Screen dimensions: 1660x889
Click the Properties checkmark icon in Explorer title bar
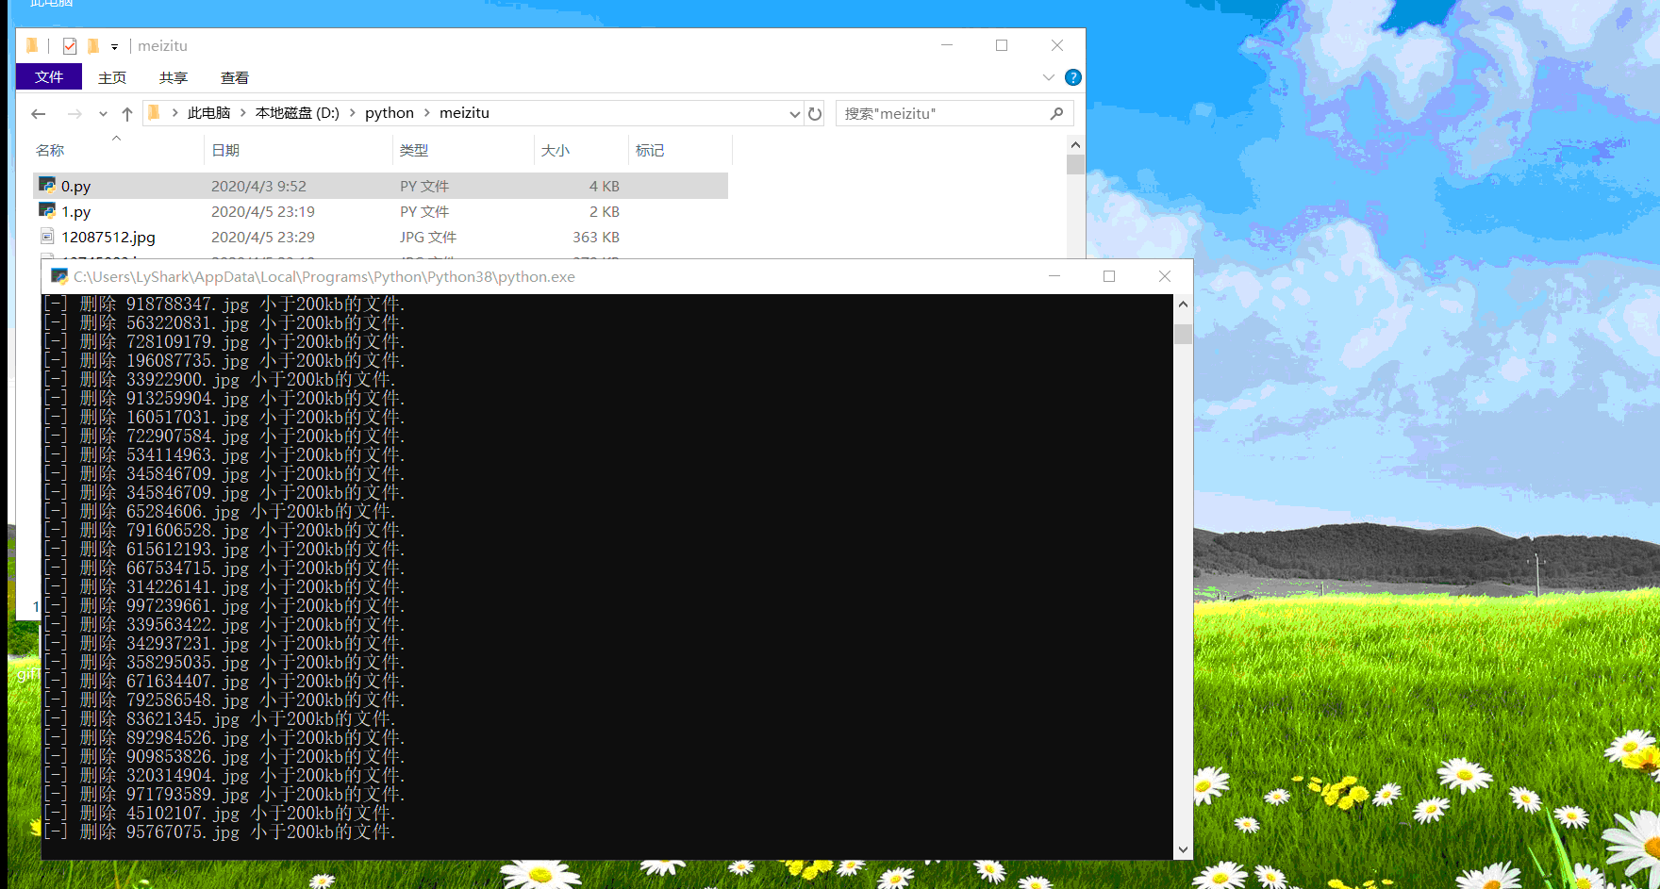click(70, 46)
